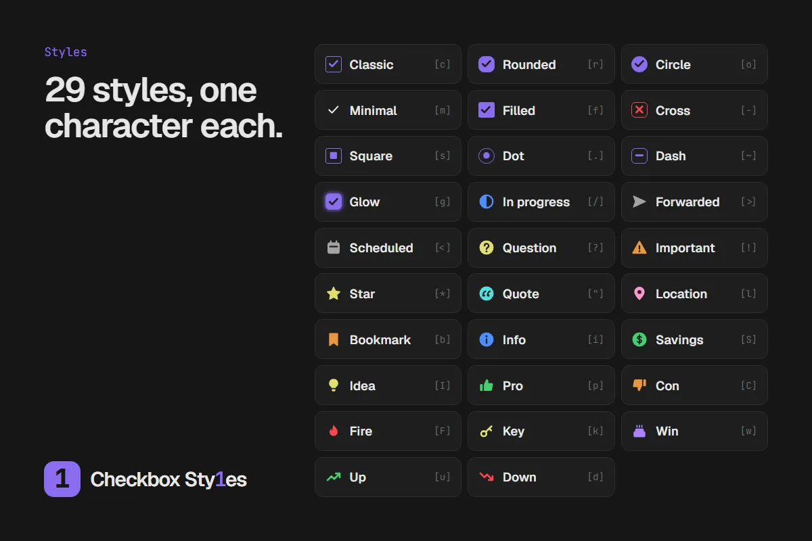Screen dimensions: 812x541
Task: Click the uppercase [S] shortcut code
Action: (748, 339)
